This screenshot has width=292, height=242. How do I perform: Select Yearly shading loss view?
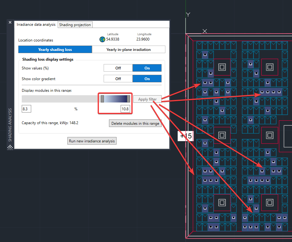click(55, 50)
